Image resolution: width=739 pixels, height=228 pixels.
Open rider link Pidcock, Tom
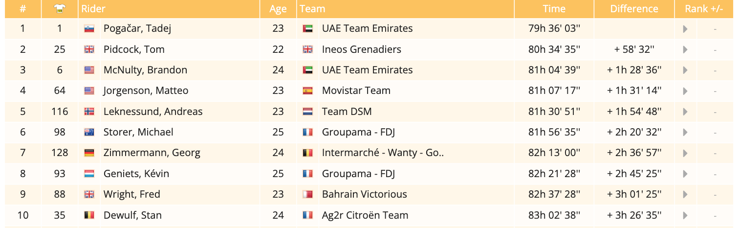[x=134, y=49]
